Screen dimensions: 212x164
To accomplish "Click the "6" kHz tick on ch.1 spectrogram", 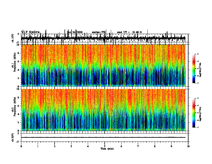I will 19,61.
